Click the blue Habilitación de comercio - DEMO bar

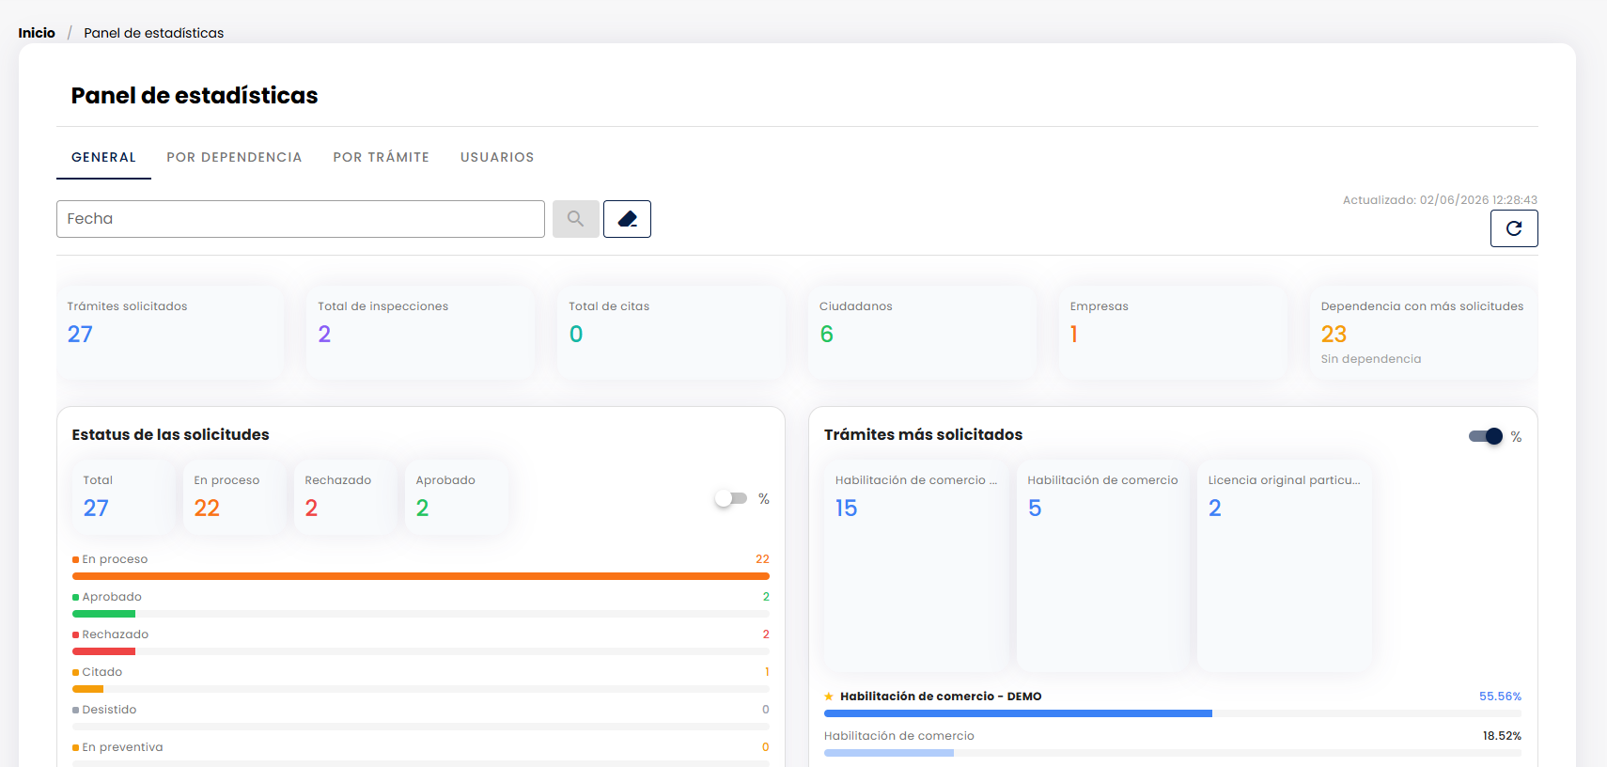1018,713
